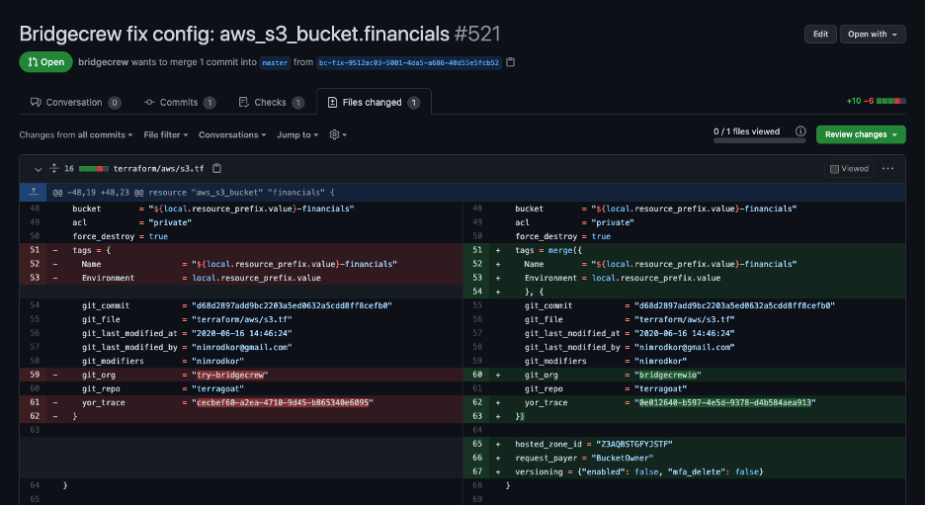Viewport: 925px width, 506px height.
Task: Click added line 67 versioning setting
Action: pyautogui.click(x=684, y=471)
